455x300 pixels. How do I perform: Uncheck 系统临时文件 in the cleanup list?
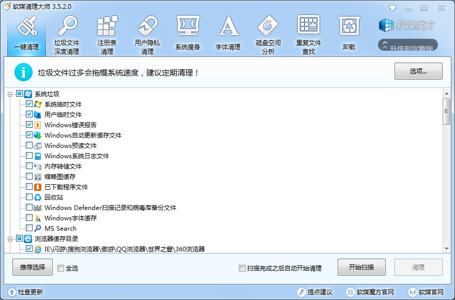click(29, 104)
